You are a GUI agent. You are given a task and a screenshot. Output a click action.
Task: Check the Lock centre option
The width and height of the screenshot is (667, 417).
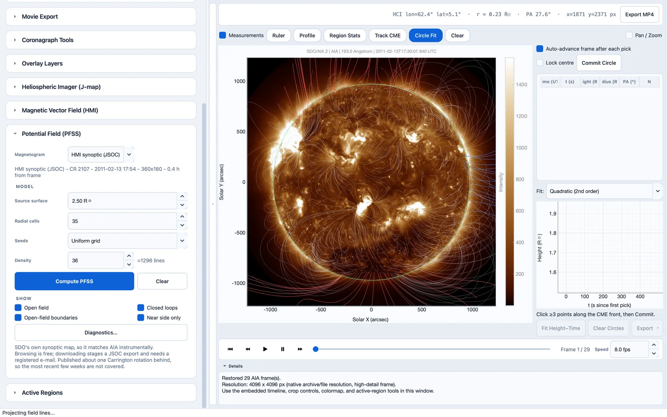tap(540, 63)
